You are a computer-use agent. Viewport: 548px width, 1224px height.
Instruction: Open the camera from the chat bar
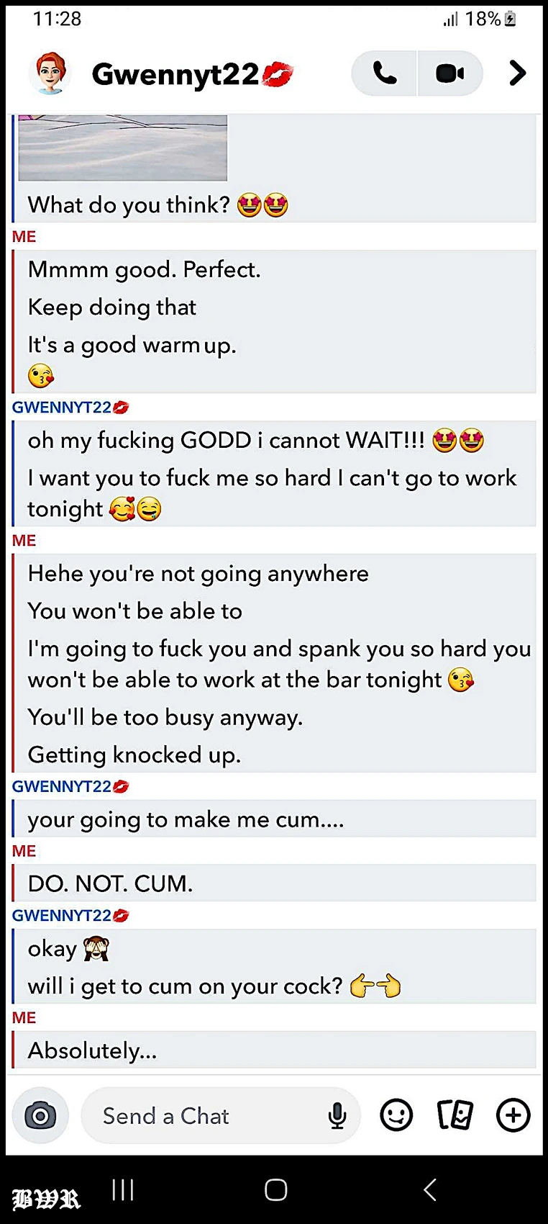(40, 1115)
